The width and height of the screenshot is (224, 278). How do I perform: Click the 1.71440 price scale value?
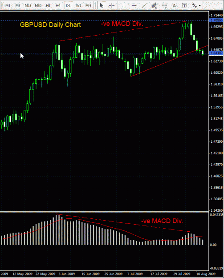tap(216, 15)
